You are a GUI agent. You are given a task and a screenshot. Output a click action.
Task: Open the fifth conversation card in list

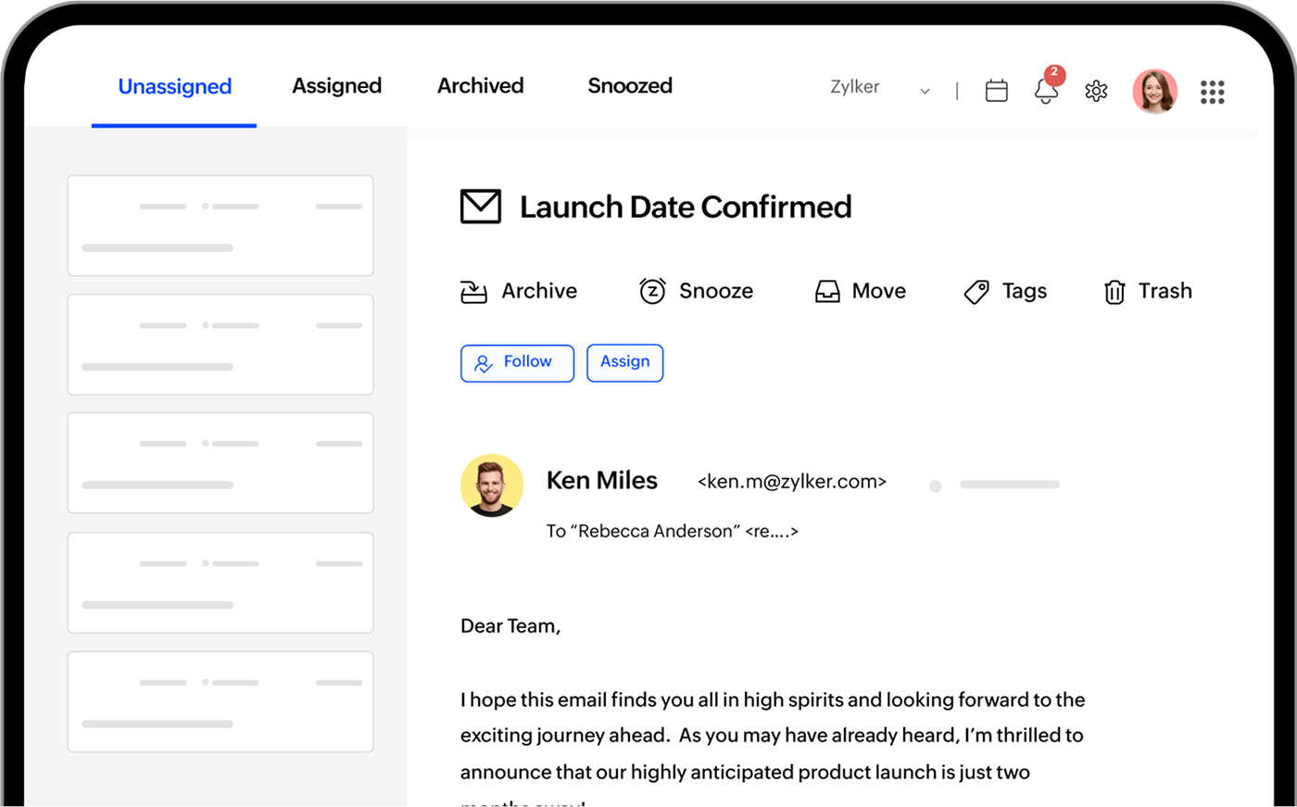[220, 701]
